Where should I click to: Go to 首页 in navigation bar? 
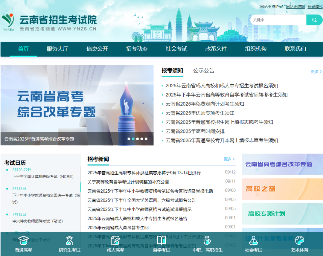23,49
